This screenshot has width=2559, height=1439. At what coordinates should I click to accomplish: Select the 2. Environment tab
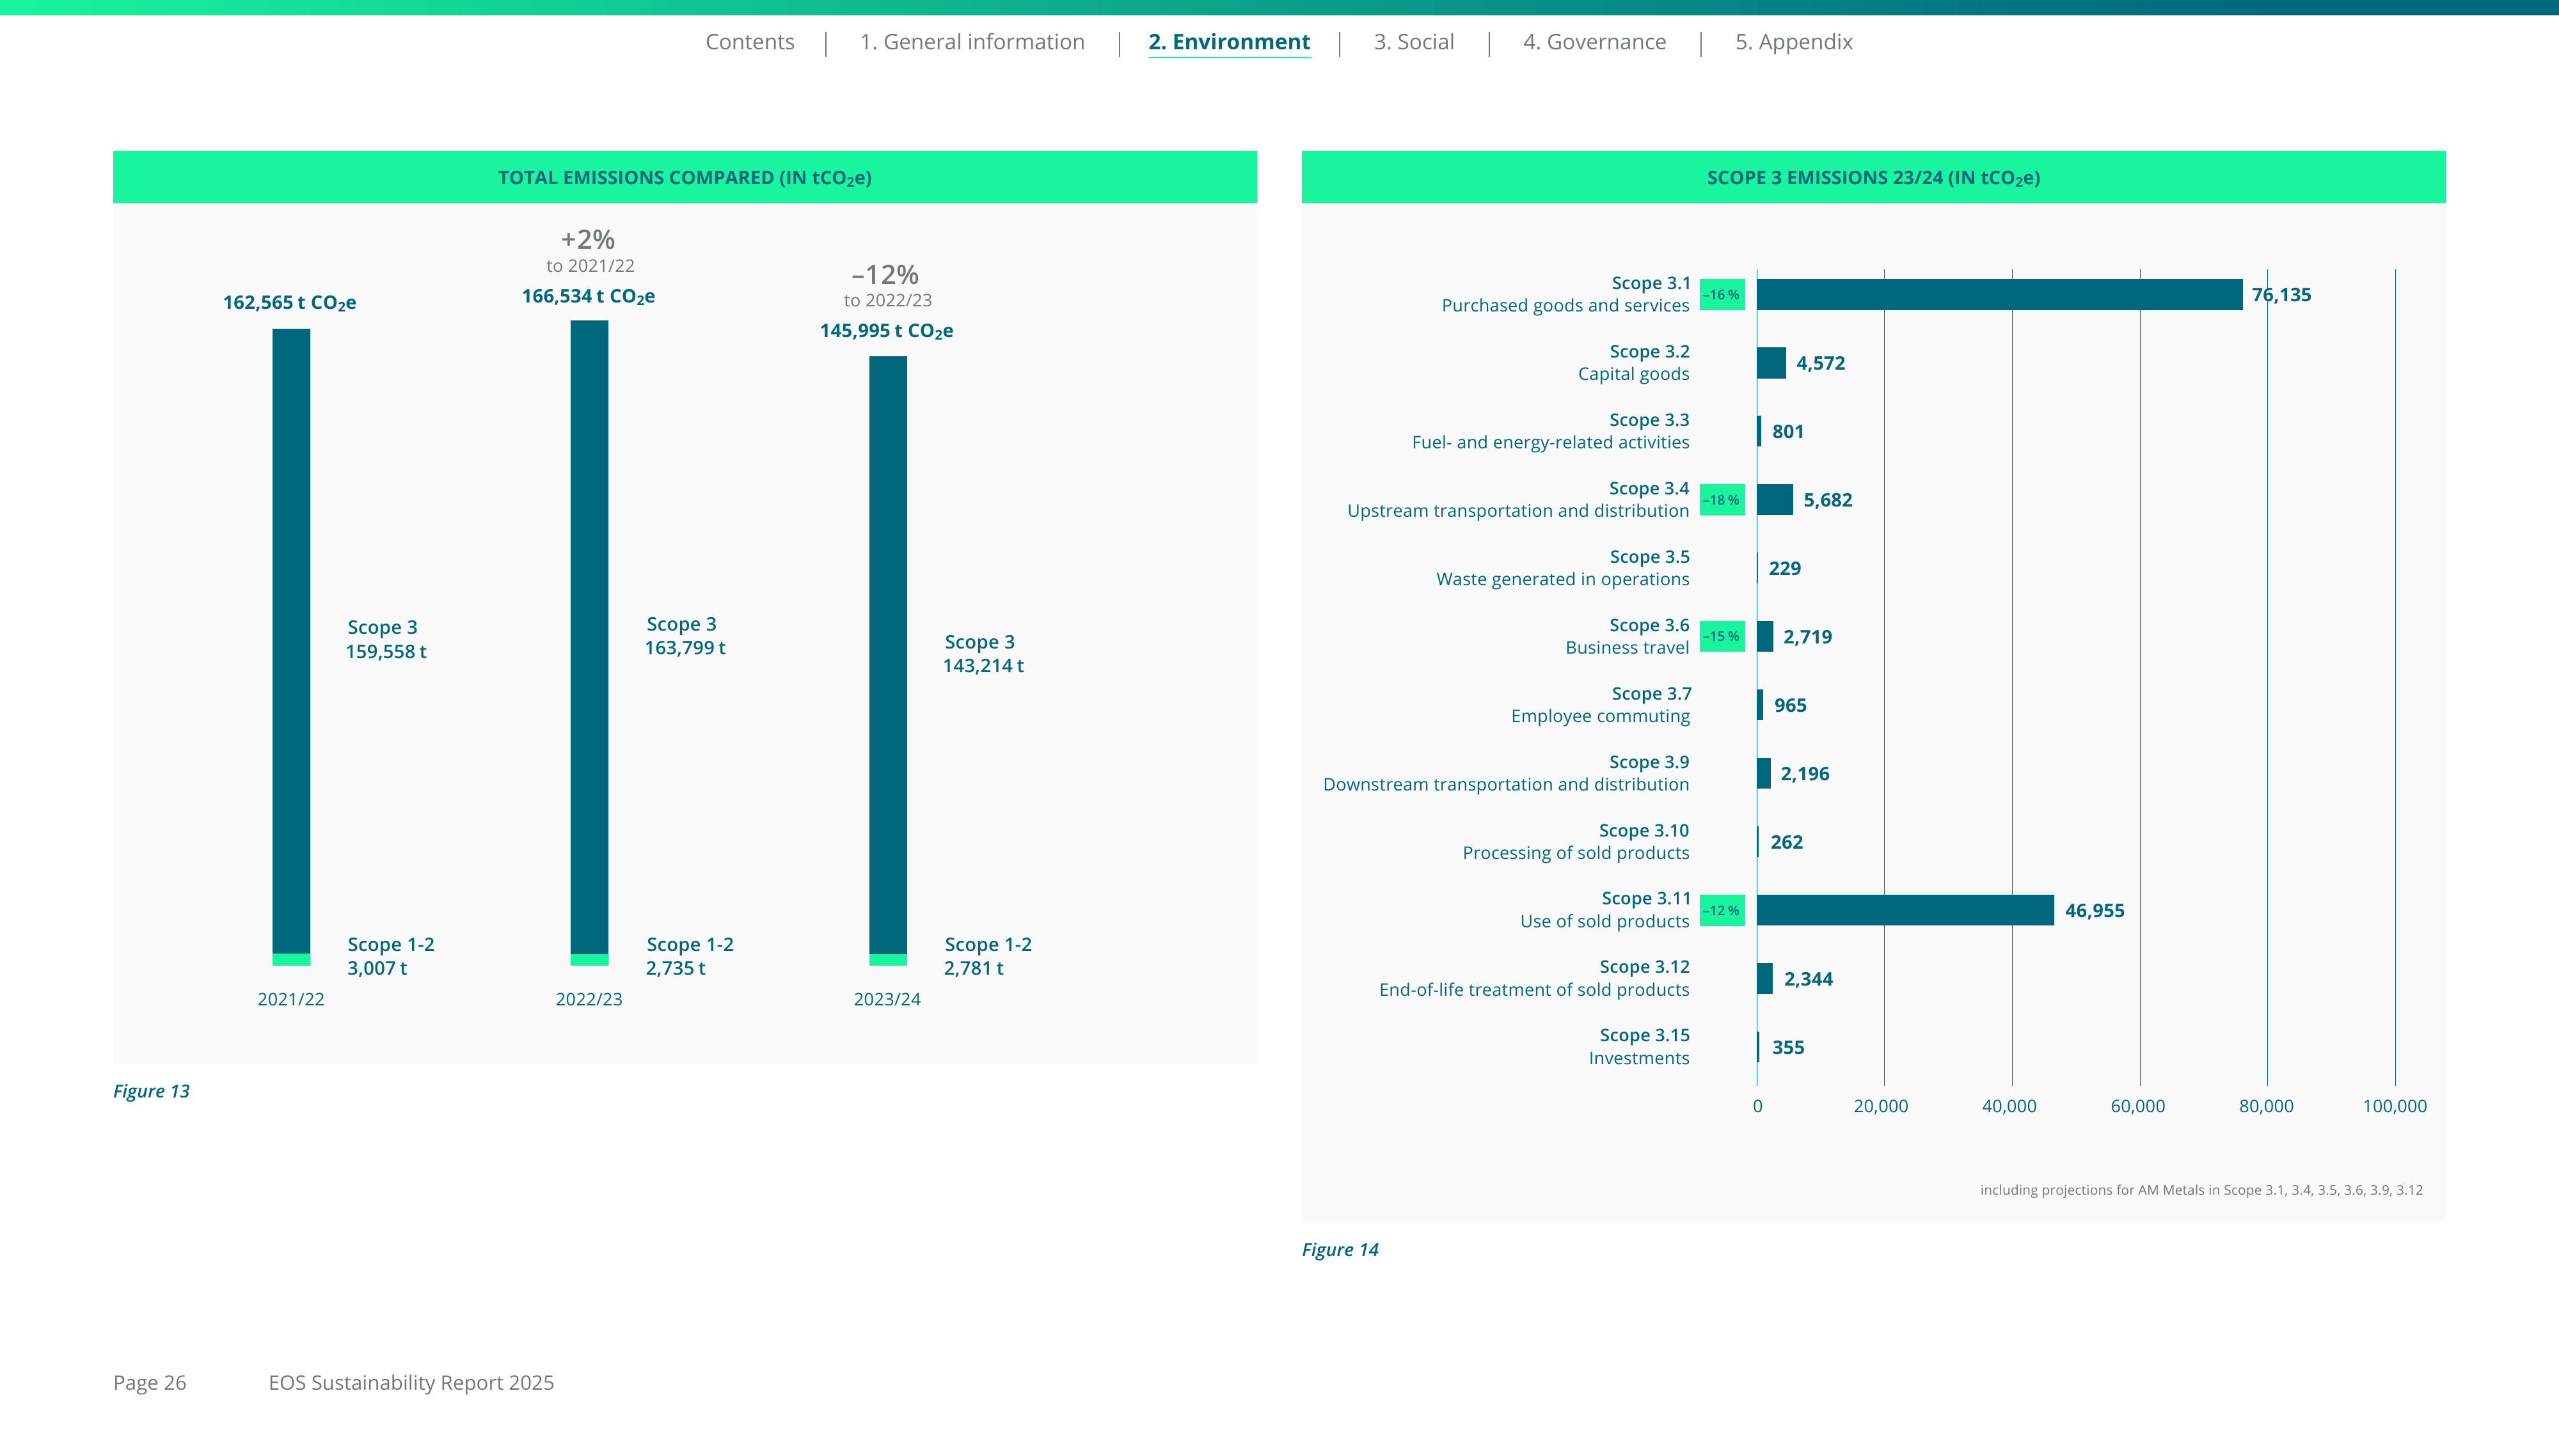[1229, 42]
